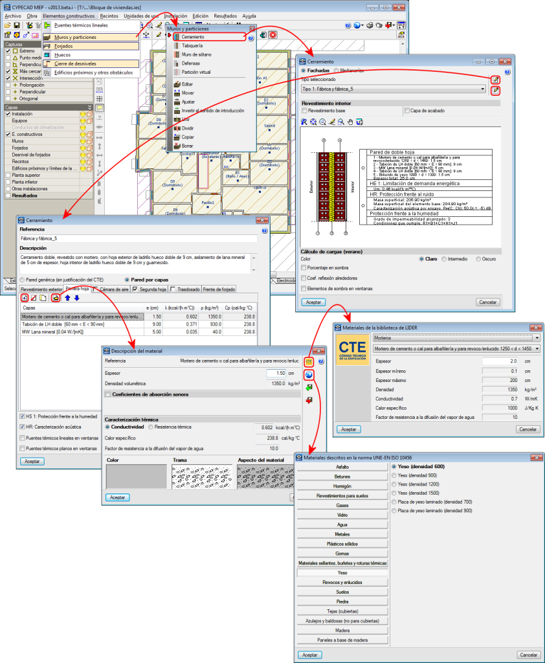Click the Trama pattern swatch
Screen dimensions: 545x663
point(202,477)
